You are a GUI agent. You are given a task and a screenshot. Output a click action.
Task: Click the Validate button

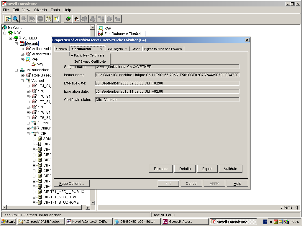231,169
